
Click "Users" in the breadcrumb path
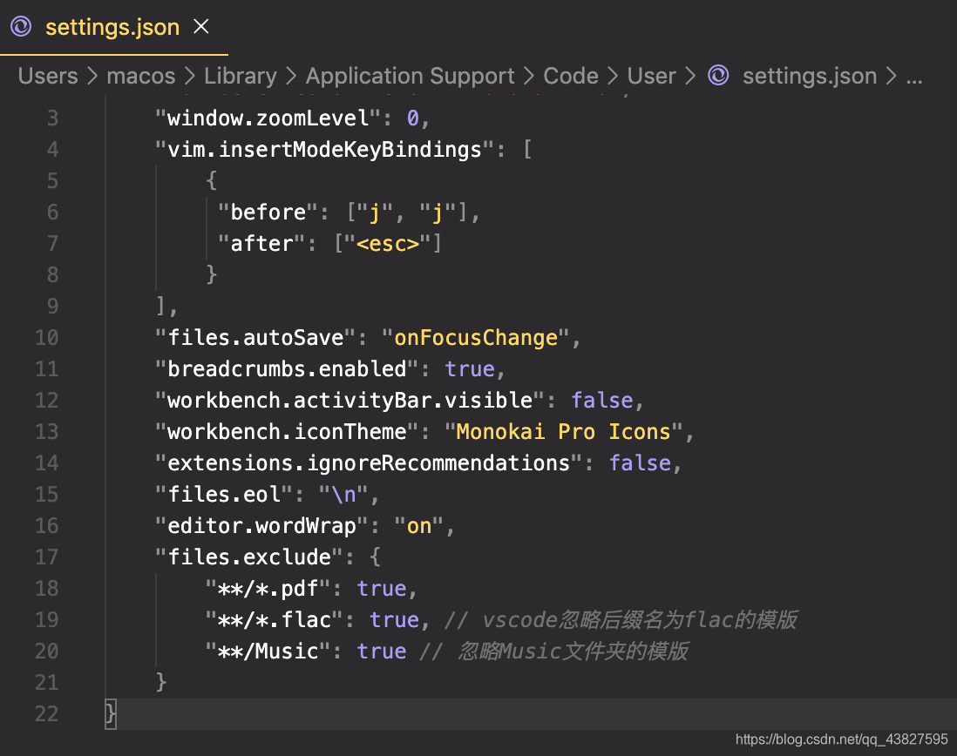47,76
